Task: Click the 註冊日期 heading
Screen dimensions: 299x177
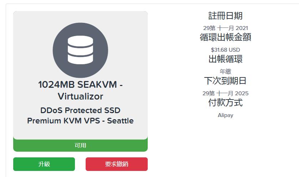Action: (x=225, y=16)
